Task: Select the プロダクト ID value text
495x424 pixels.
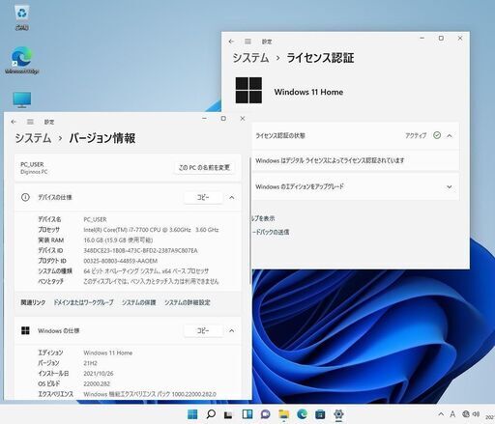Action: (x=121, y=261)
